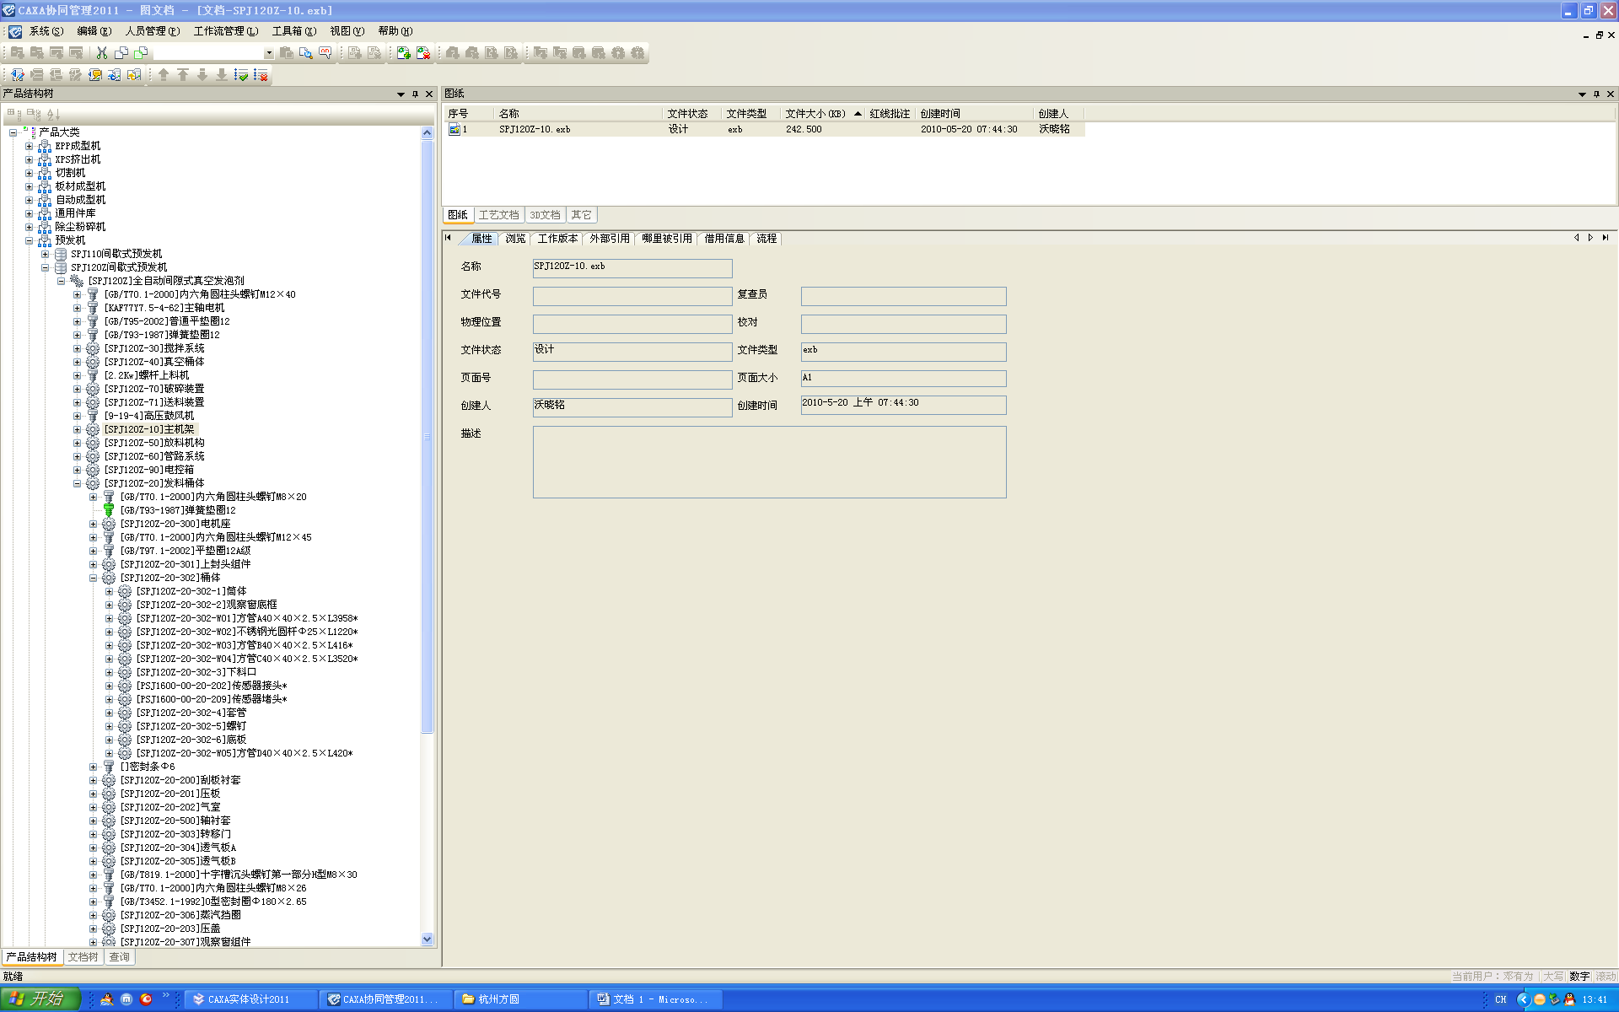
Task: Click into the 复查员 input field
Action: (903, 296)
